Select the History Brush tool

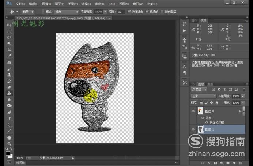click(x=9, y=81)
